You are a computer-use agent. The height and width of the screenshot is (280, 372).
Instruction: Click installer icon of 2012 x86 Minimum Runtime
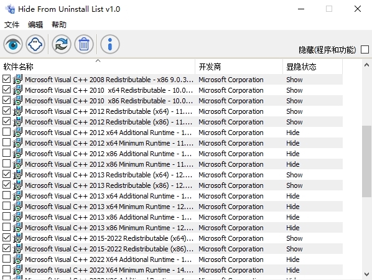point(17,164)
